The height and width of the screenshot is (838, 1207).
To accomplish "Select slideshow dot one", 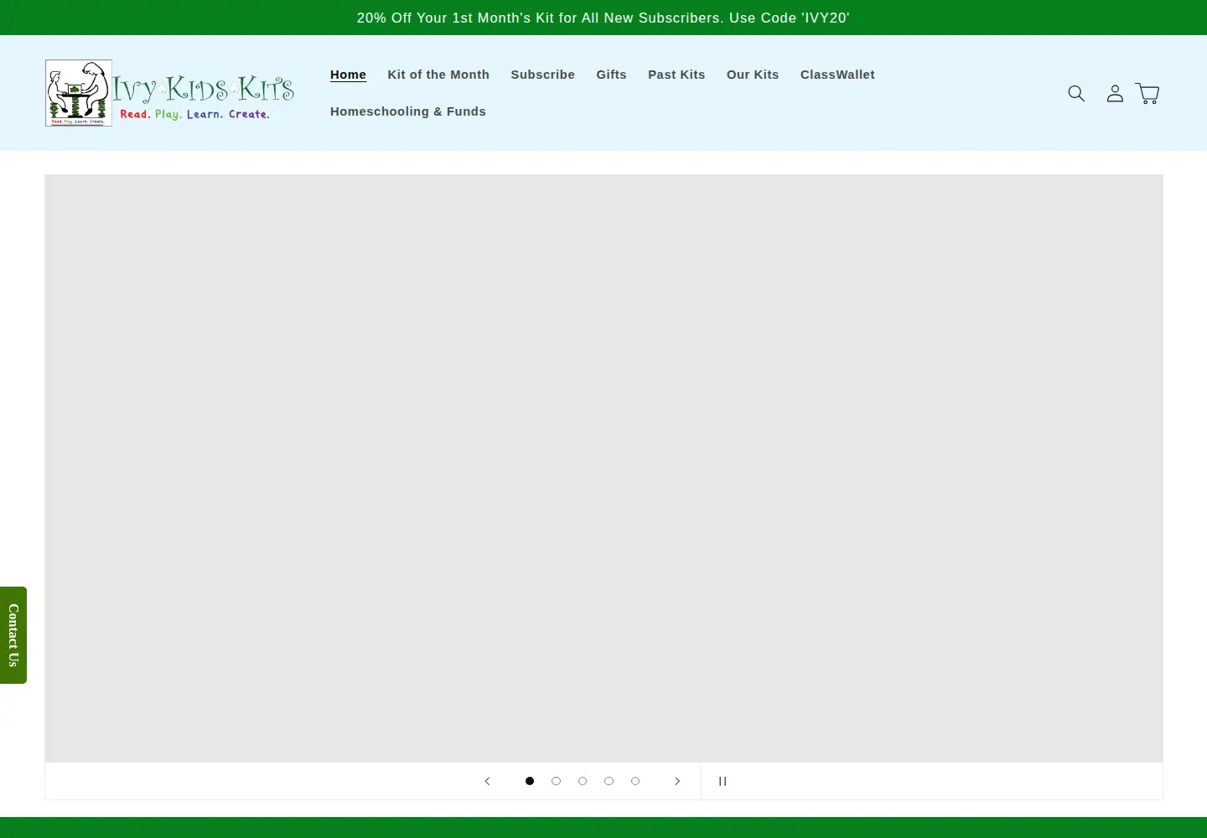I will 530,781.
